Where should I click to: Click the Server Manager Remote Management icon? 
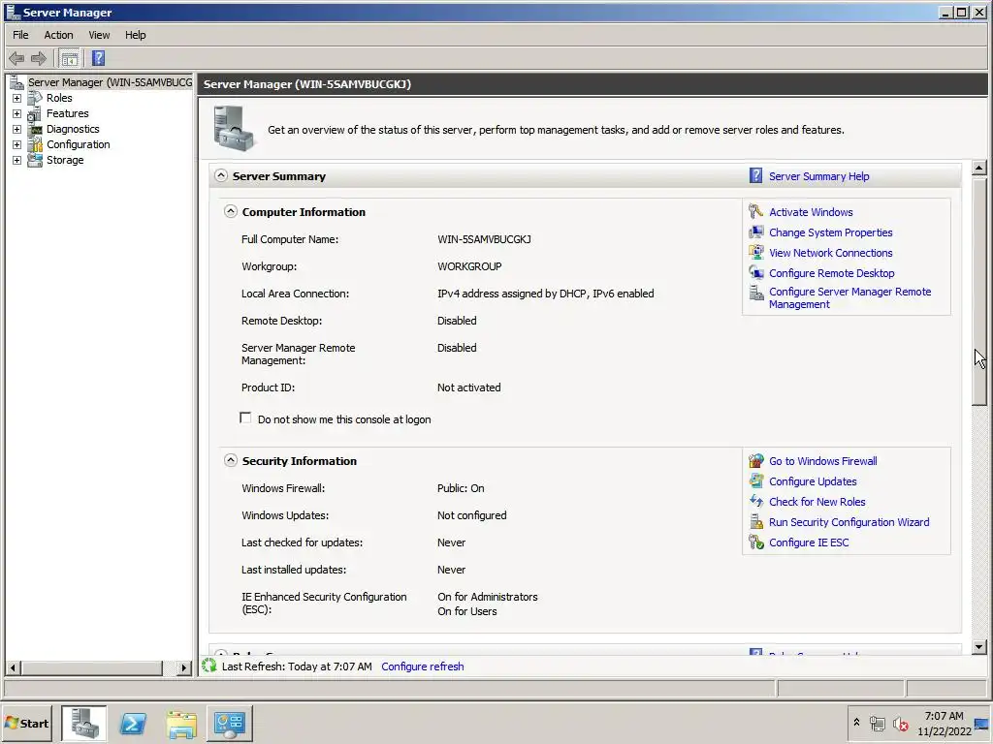(x=755, y=293)
